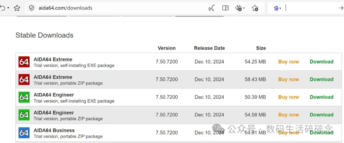Click the AIDA64 Business title
This screenshot has height=143, width=344.
(x=54, y=131)
